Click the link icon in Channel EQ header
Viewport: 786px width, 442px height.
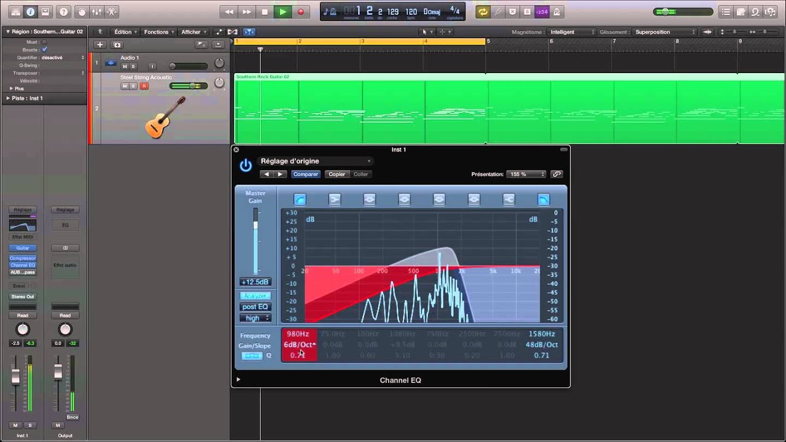(557, 174)
